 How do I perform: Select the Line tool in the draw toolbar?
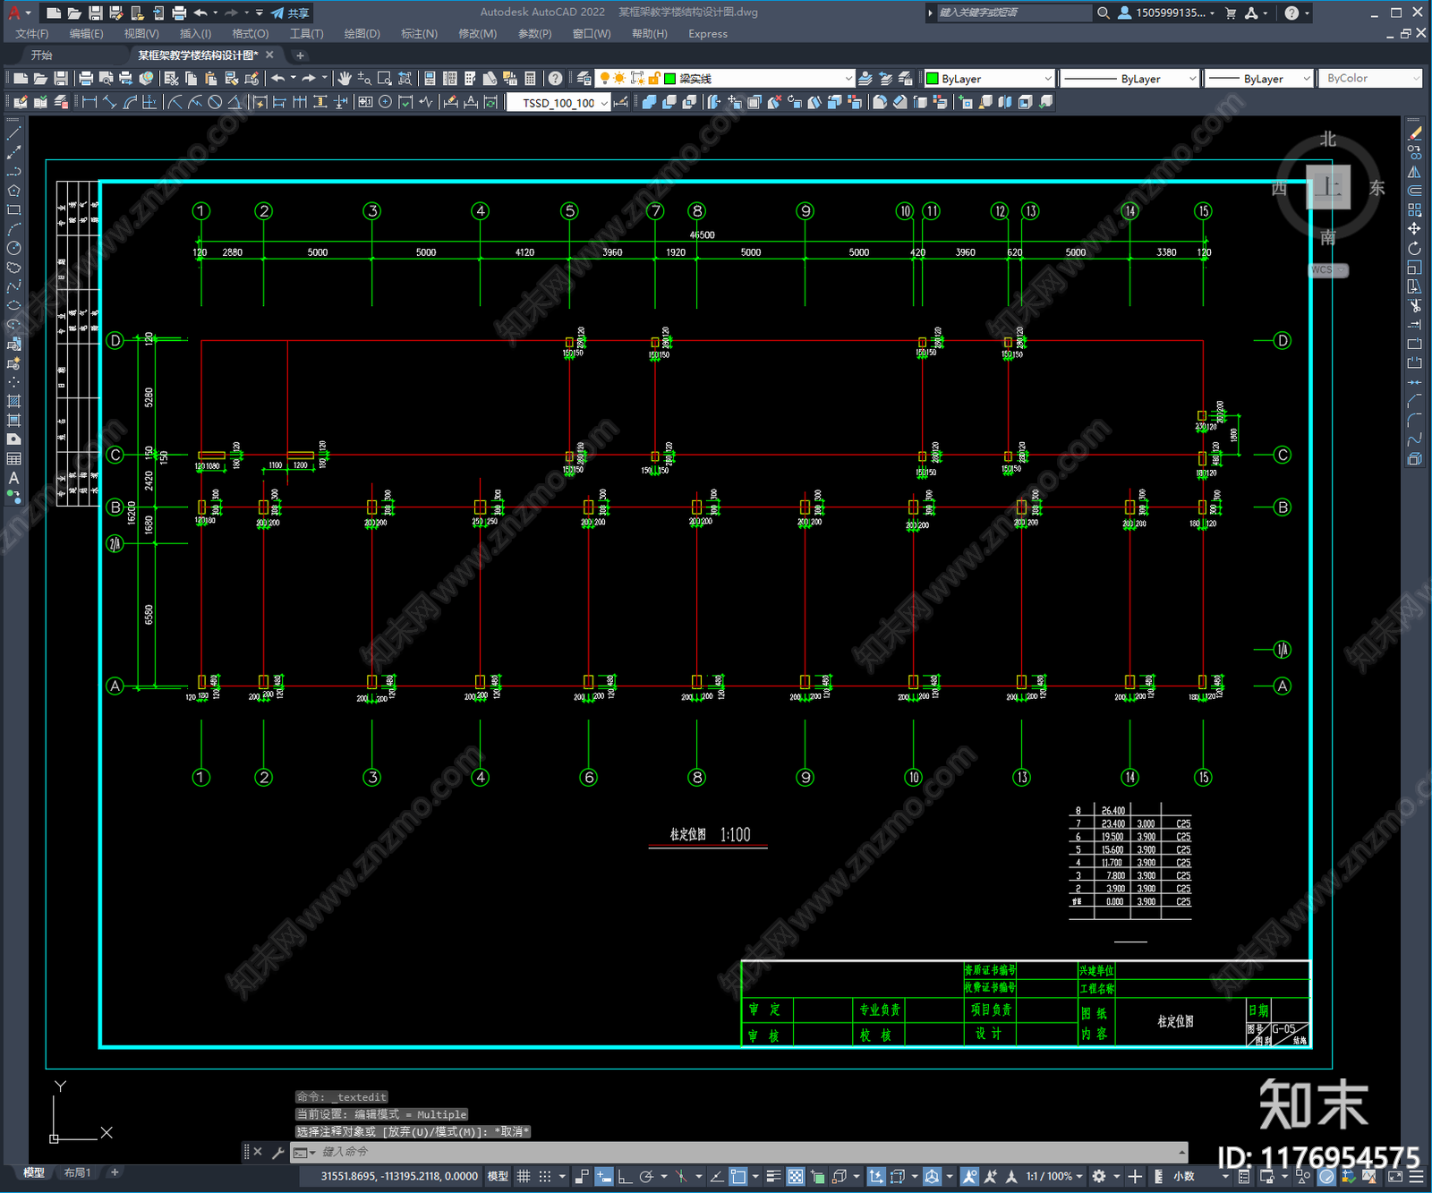(x=13, y=132)
